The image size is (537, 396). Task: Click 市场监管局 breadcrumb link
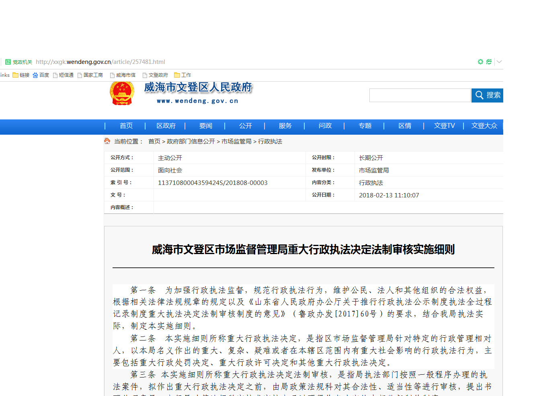236,142
